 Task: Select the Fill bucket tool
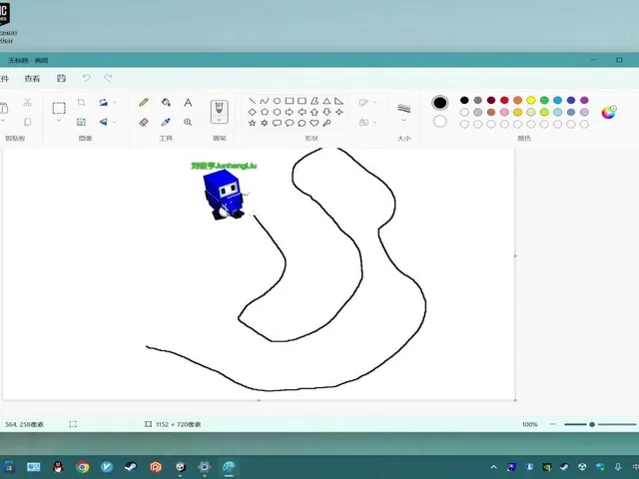(166, 102)
